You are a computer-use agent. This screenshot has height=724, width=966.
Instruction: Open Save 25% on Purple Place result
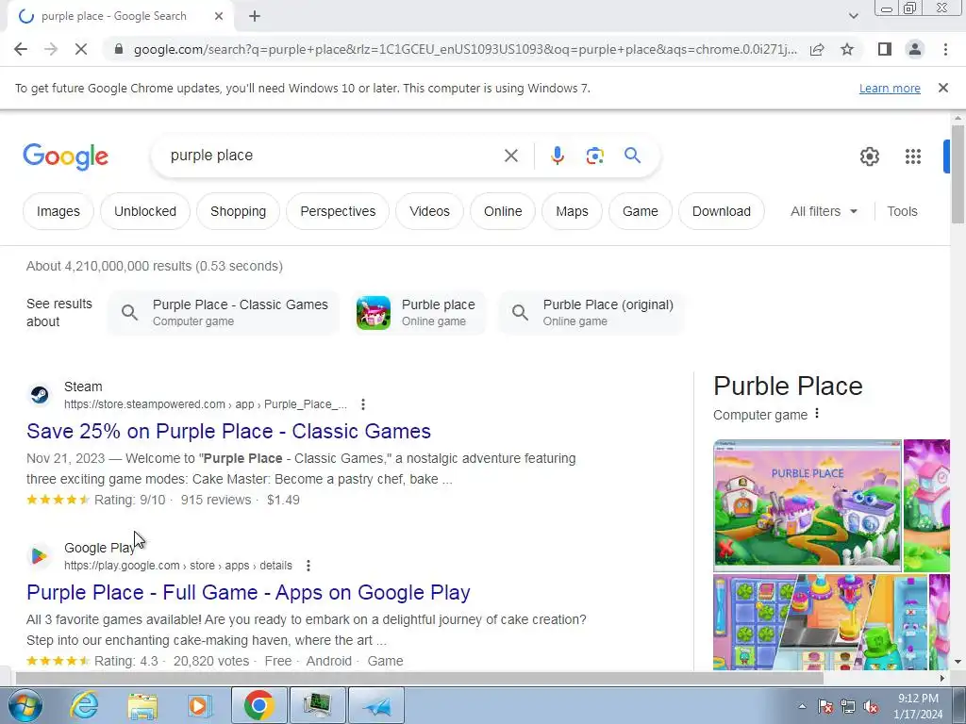228,431
